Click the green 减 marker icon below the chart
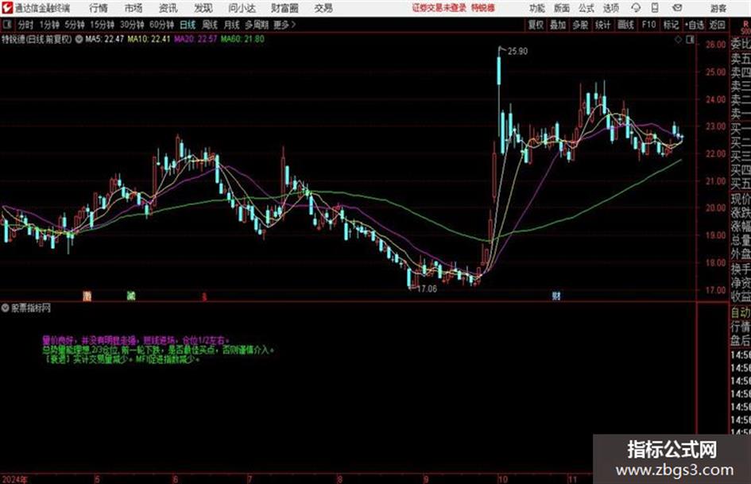The height and width of the screenshot is (484, 751). click(x=131, y=296)
